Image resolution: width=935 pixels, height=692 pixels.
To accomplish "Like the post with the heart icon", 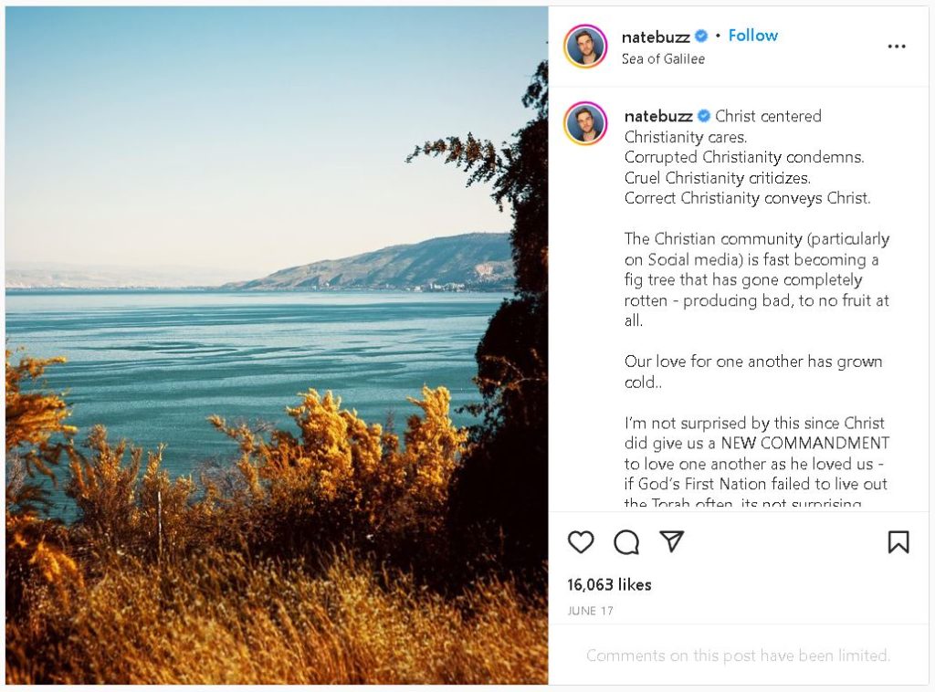I will pyautogui.click(x=581, y=542).
